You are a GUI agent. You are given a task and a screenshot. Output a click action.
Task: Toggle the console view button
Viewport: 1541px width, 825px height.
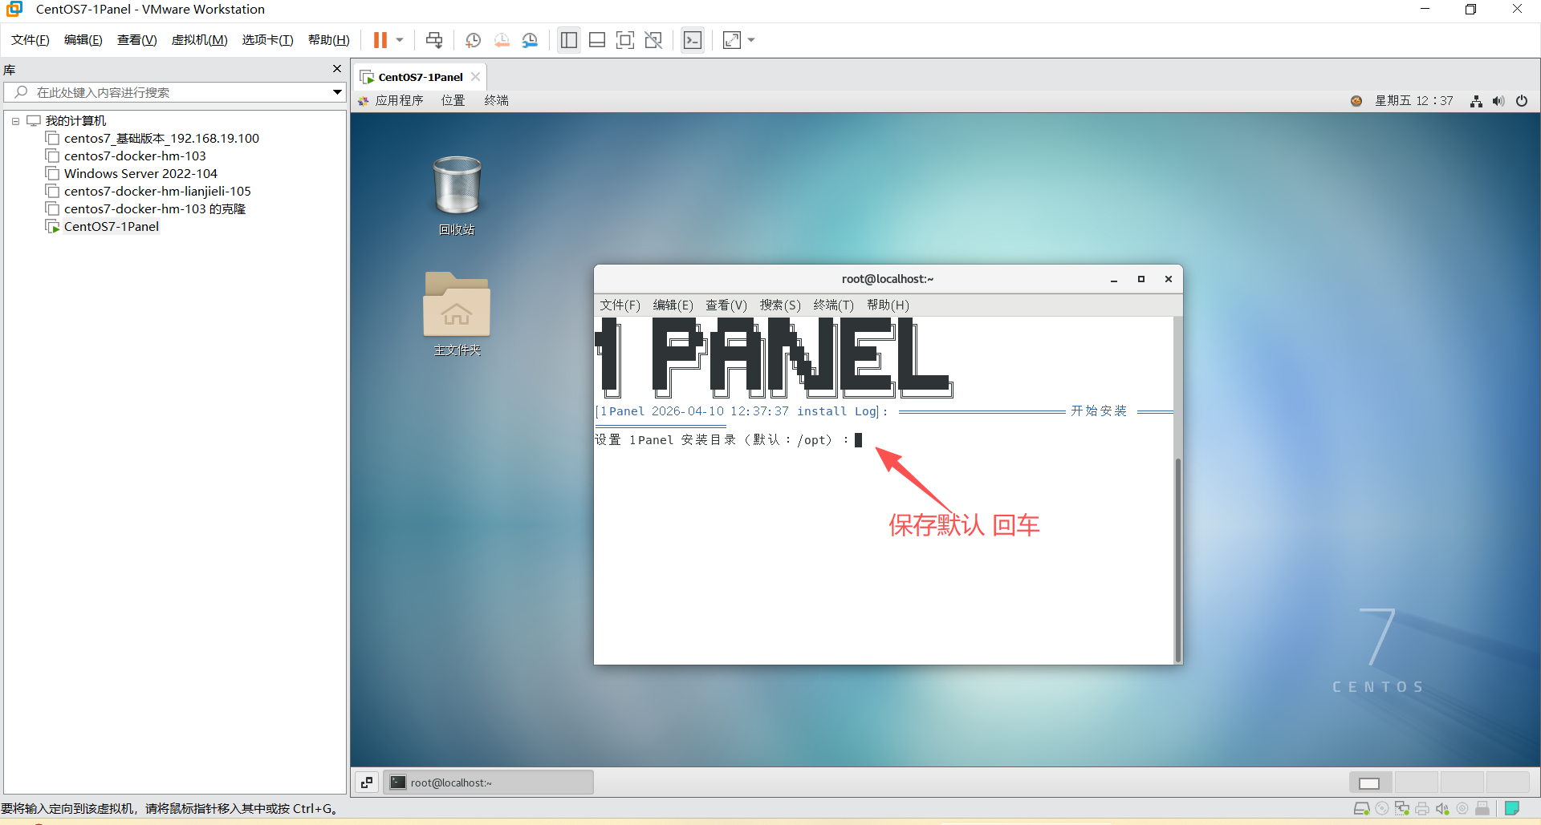pos(693,40)
